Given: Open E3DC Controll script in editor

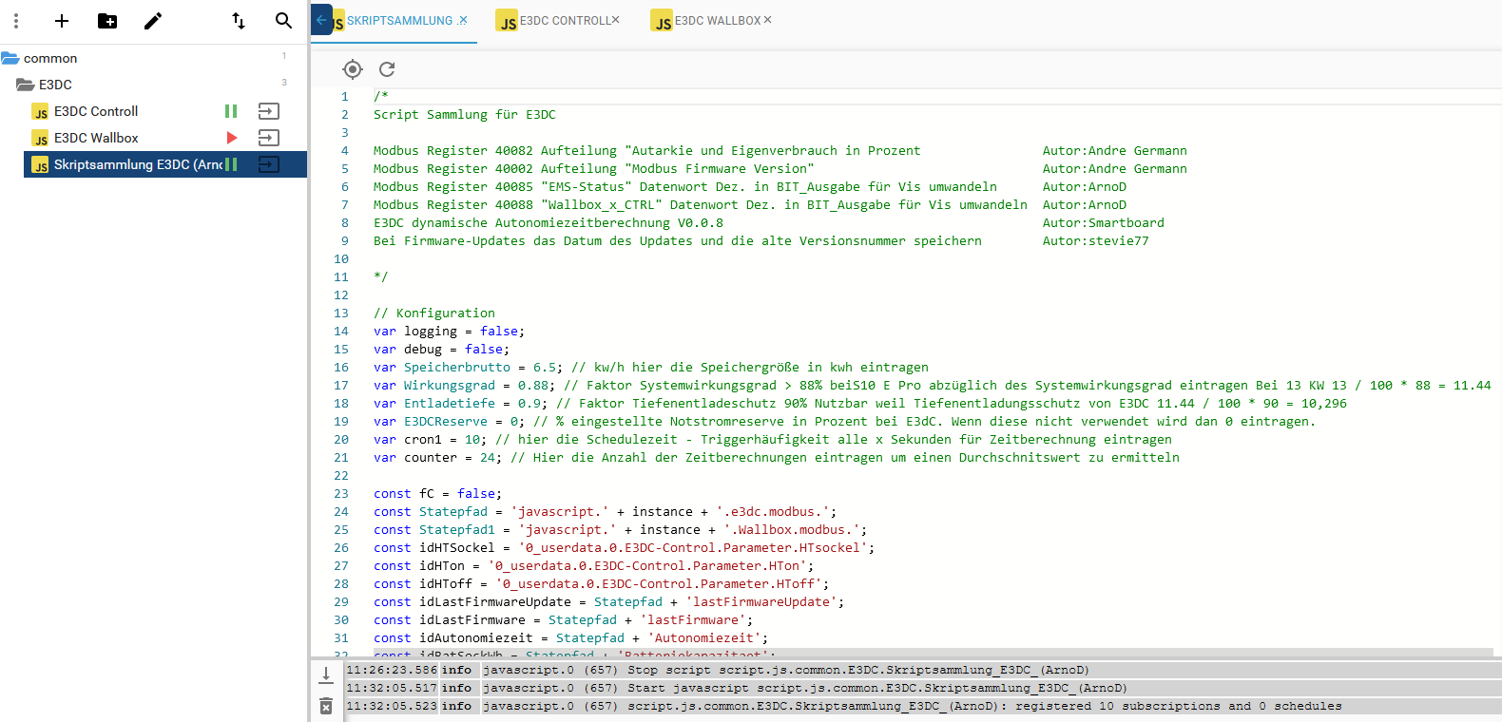Looking at the screenshot, I should click(x=269, y=111).
